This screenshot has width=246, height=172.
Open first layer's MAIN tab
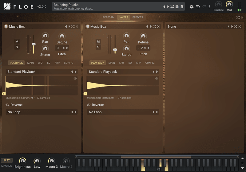[30, 63]
